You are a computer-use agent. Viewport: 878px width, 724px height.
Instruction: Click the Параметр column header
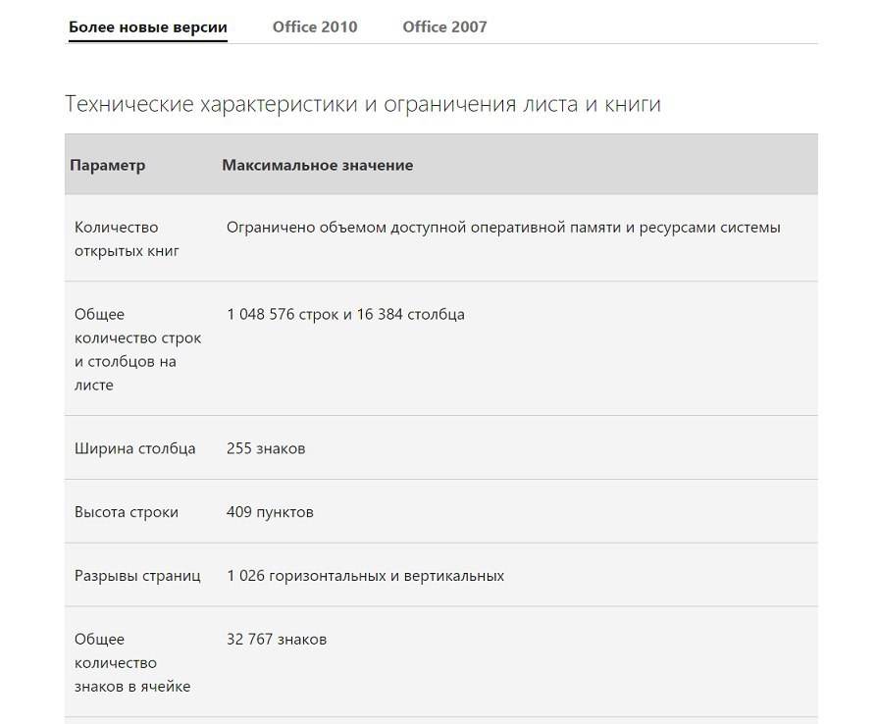coord(108,165)
